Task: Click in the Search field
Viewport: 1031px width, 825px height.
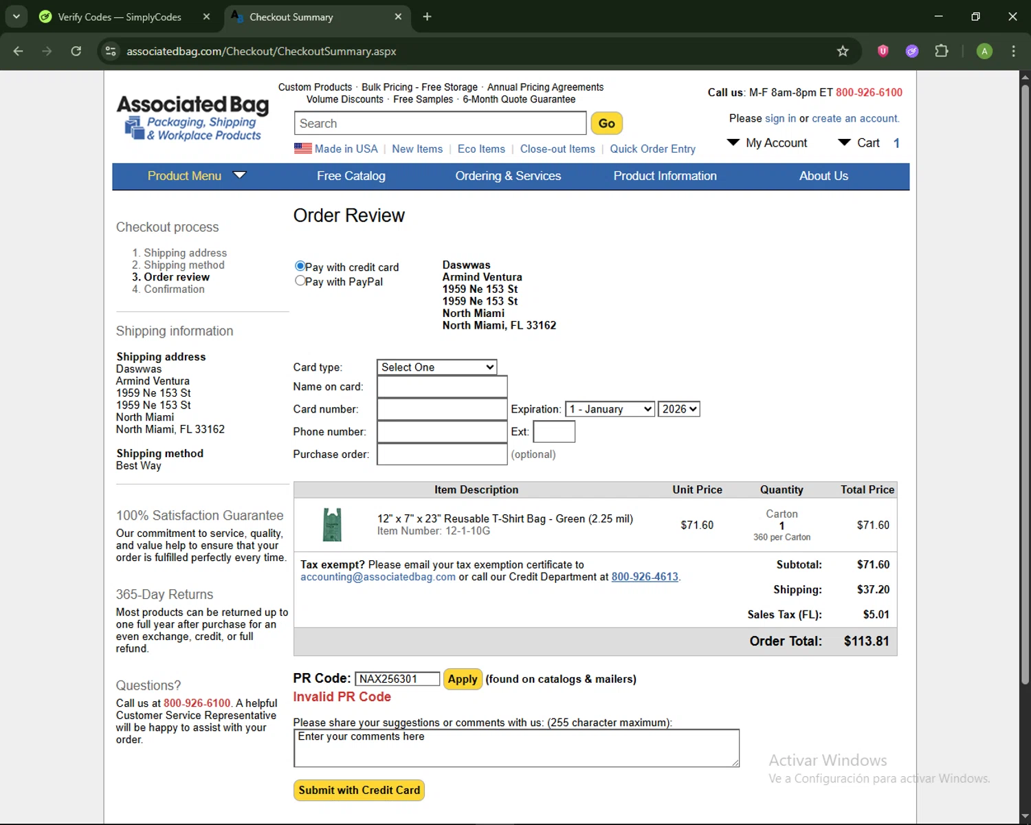Action: tap(441, 123)
